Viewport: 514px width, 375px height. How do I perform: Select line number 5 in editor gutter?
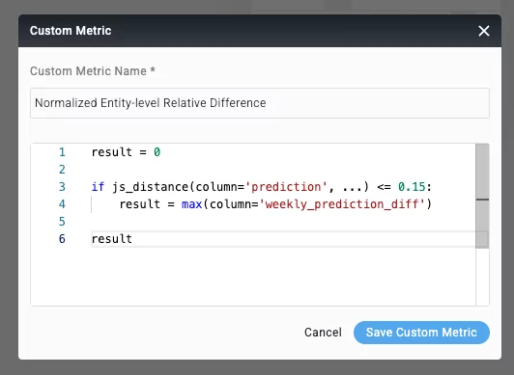(x=62, y=222)
